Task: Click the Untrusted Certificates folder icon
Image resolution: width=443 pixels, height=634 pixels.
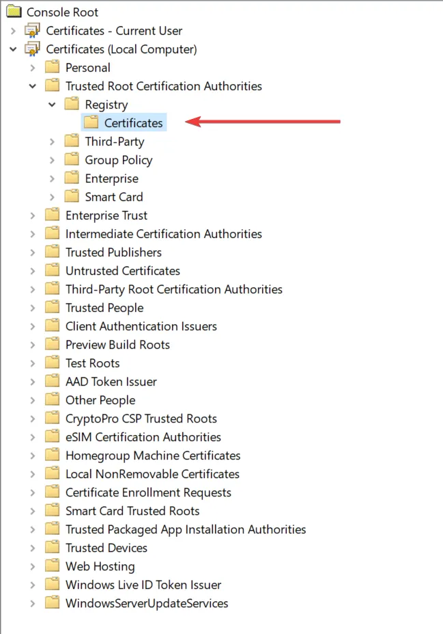Action: coord(52,270)
